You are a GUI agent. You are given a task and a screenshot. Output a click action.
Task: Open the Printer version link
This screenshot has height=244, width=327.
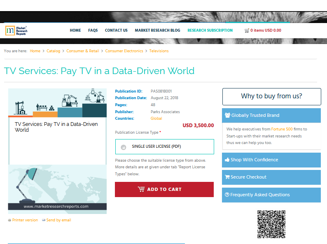[25, 220]
